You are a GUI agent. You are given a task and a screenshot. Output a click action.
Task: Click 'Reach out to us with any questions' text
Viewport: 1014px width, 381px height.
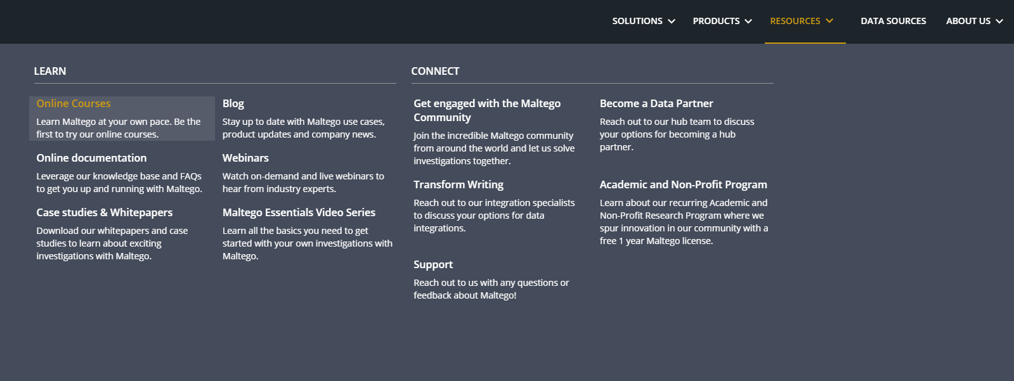491,289
